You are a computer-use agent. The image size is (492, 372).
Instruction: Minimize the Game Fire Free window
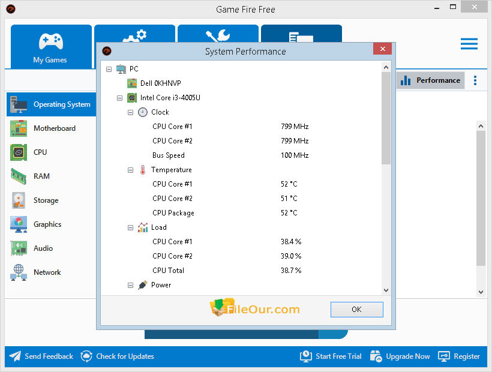pyautogui.click(x=437, y=8)
